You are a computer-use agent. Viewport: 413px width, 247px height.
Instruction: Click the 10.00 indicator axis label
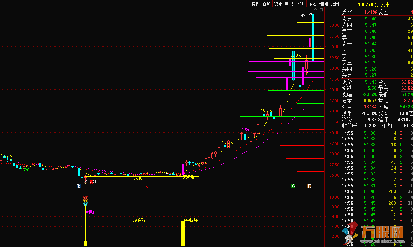point(334,198)
